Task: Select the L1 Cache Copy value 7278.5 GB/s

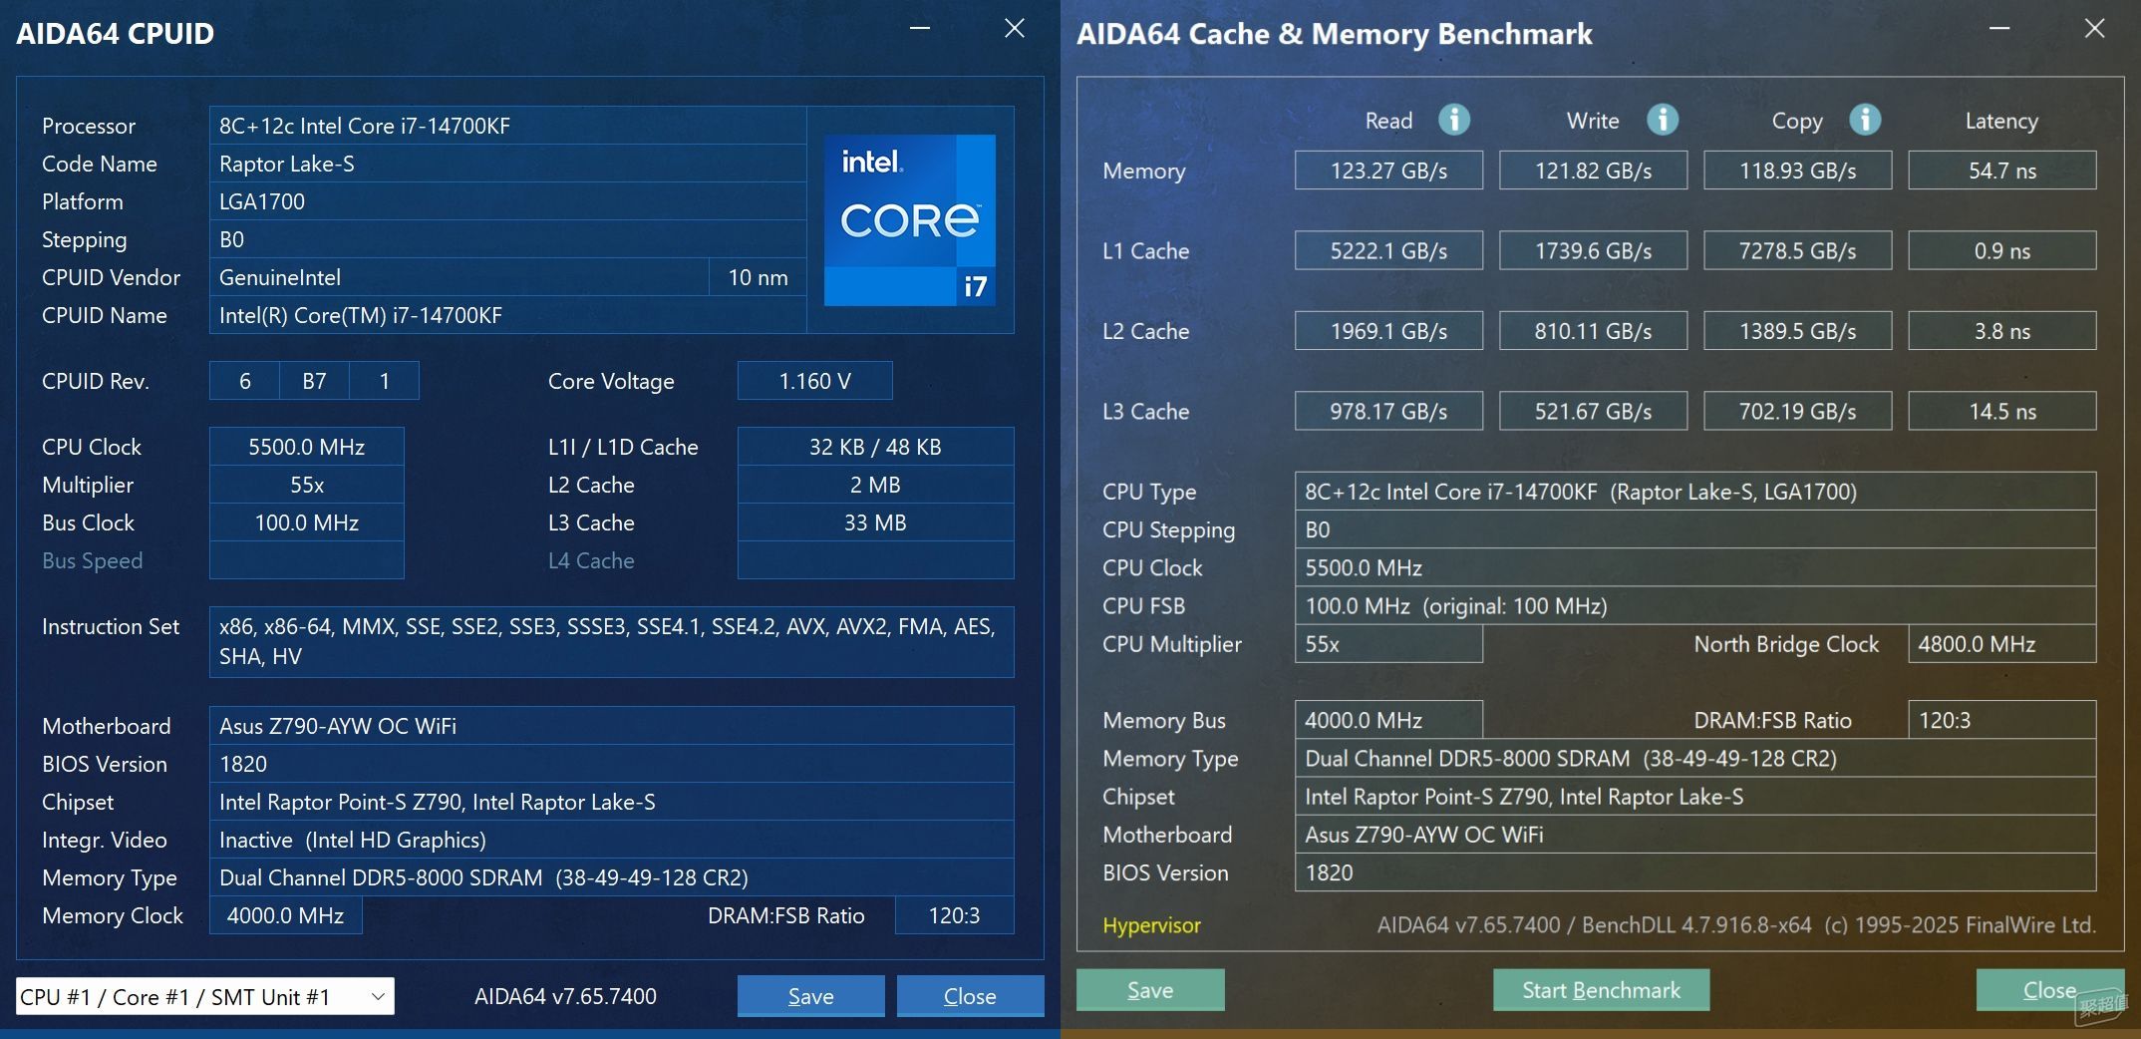Action: (1797, 250)
